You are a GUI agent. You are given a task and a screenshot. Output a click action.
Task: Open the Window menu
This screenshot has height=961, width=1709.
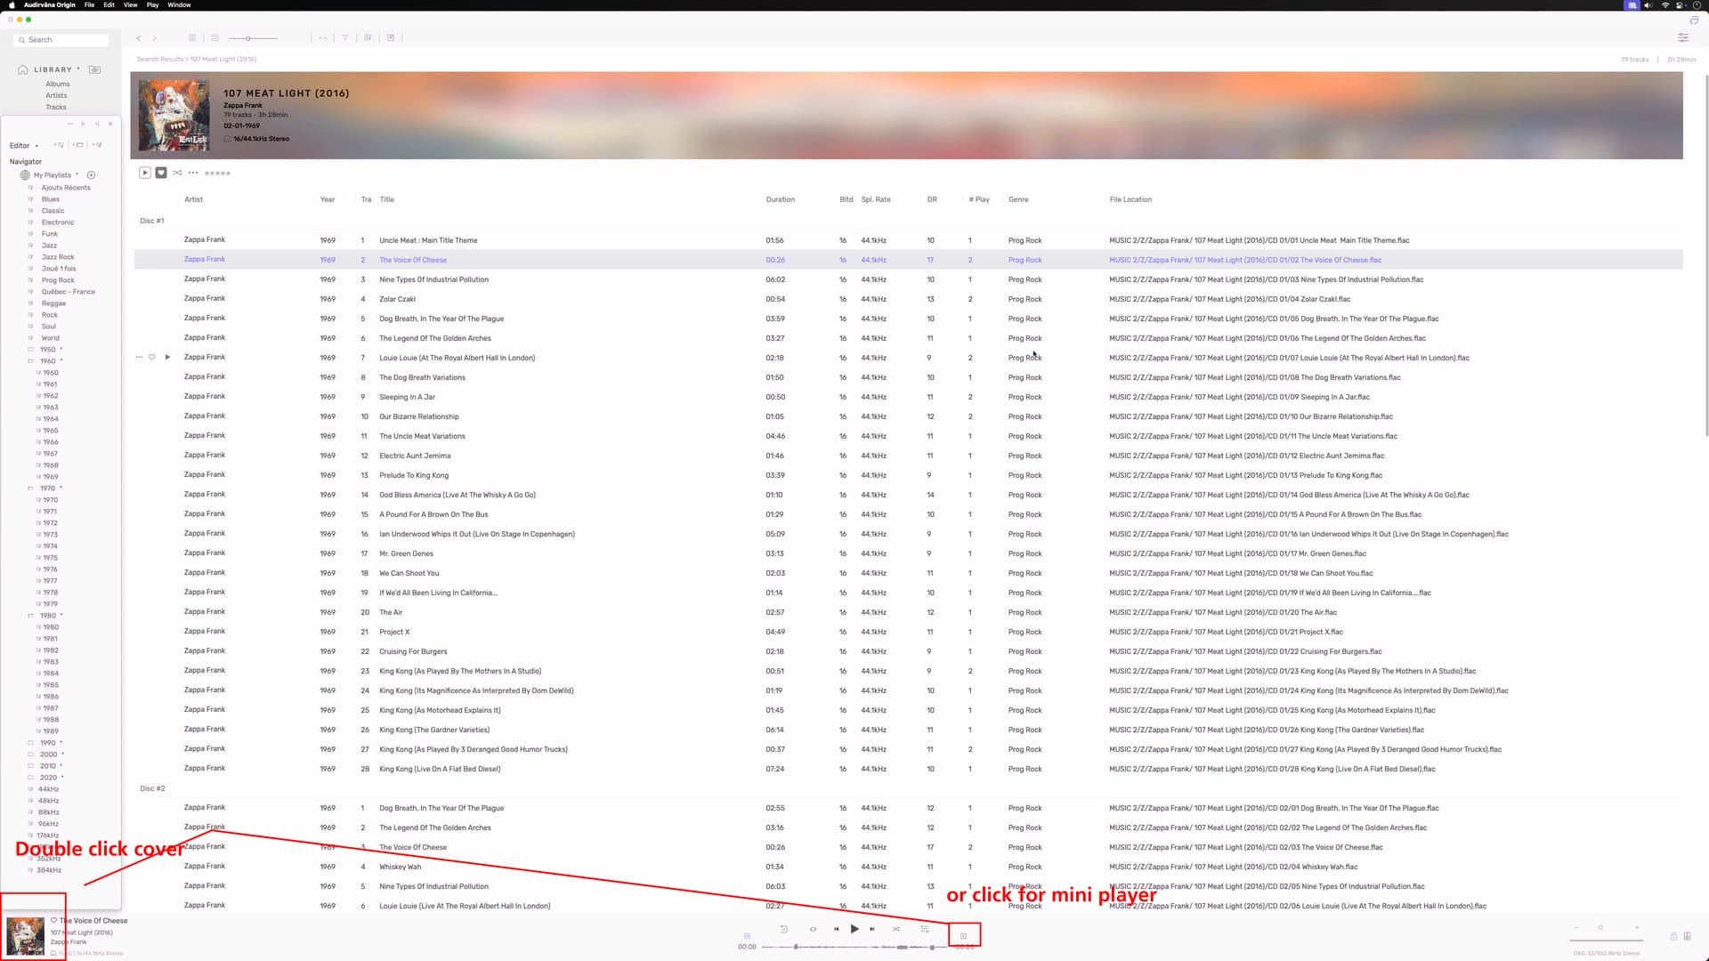pos(179,5)
